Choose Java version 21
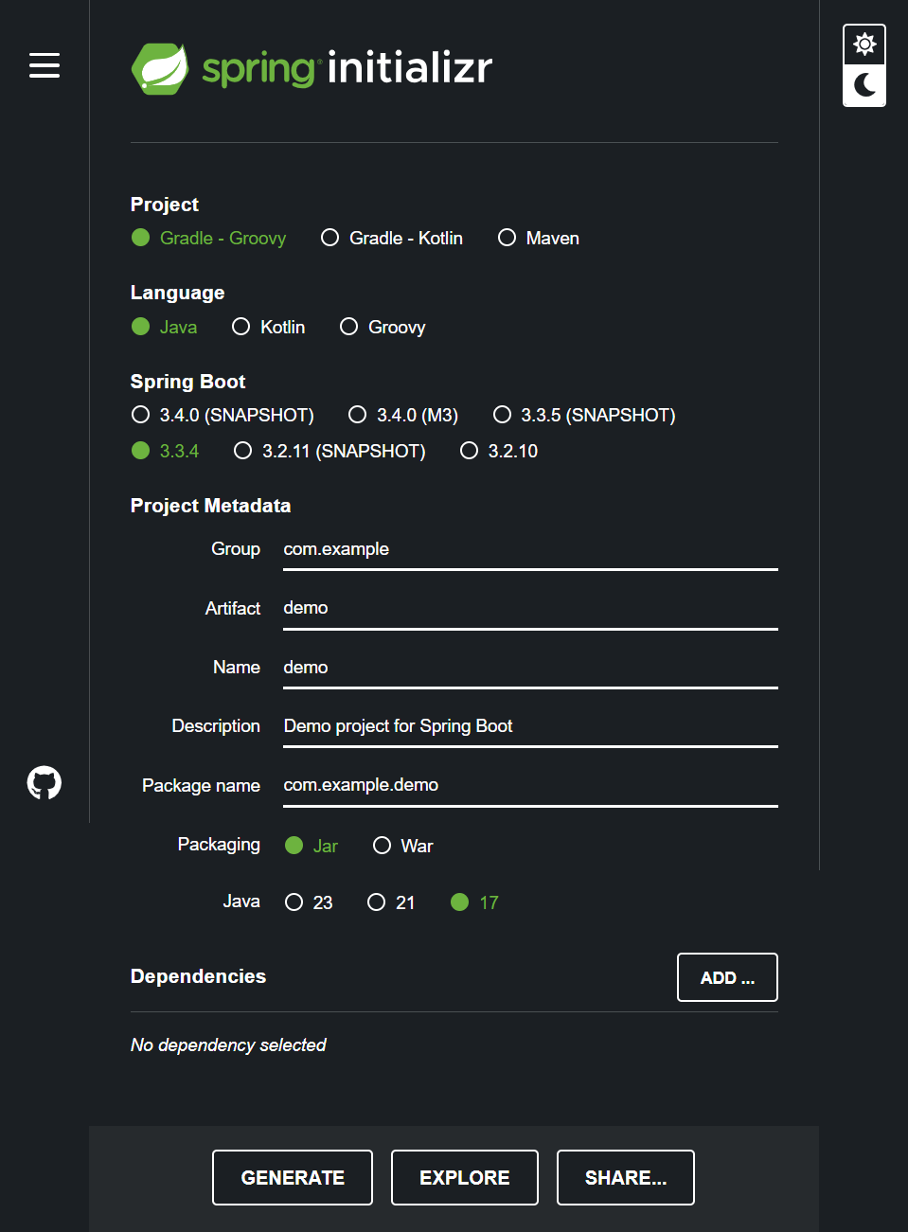 [x=391, y=902]
